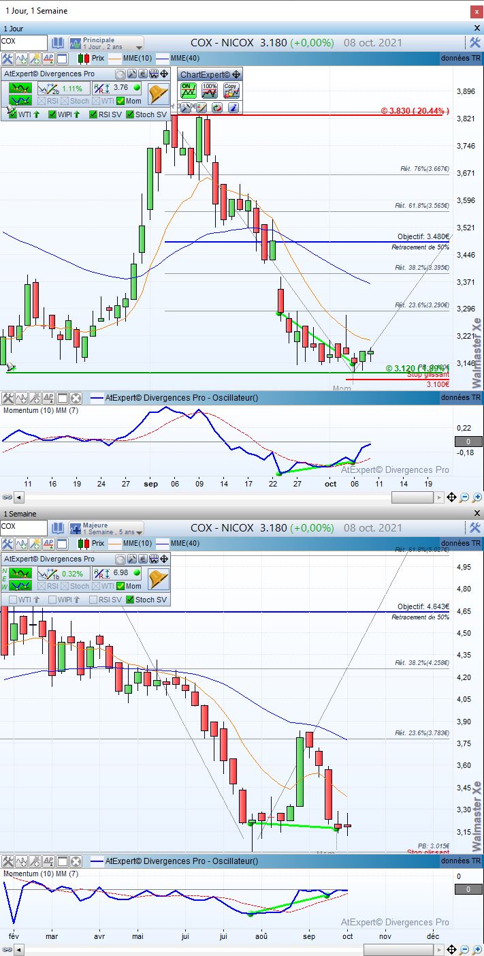
Task: Click the ChartExpert 100% zoom icon
Action: 210,91
